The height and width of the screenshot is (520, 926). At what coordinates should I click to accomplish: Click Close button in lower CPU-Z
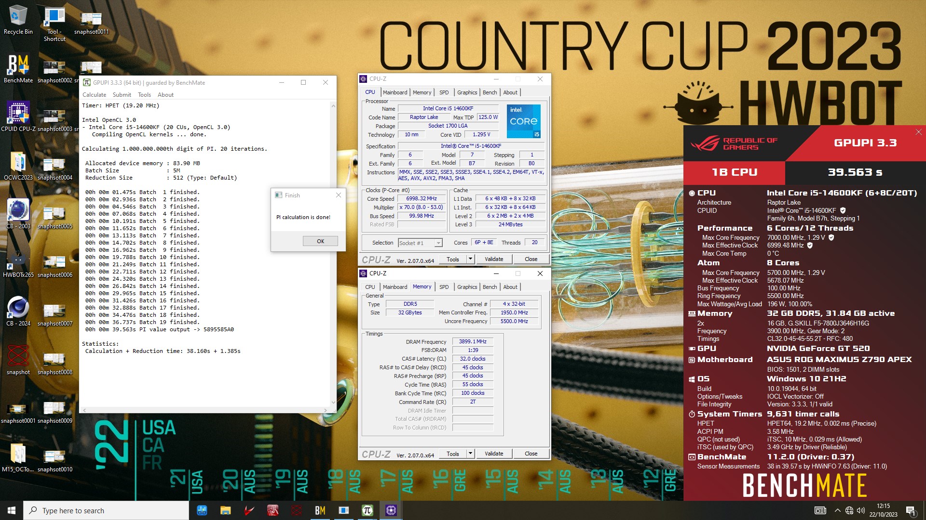click(531, 454)
